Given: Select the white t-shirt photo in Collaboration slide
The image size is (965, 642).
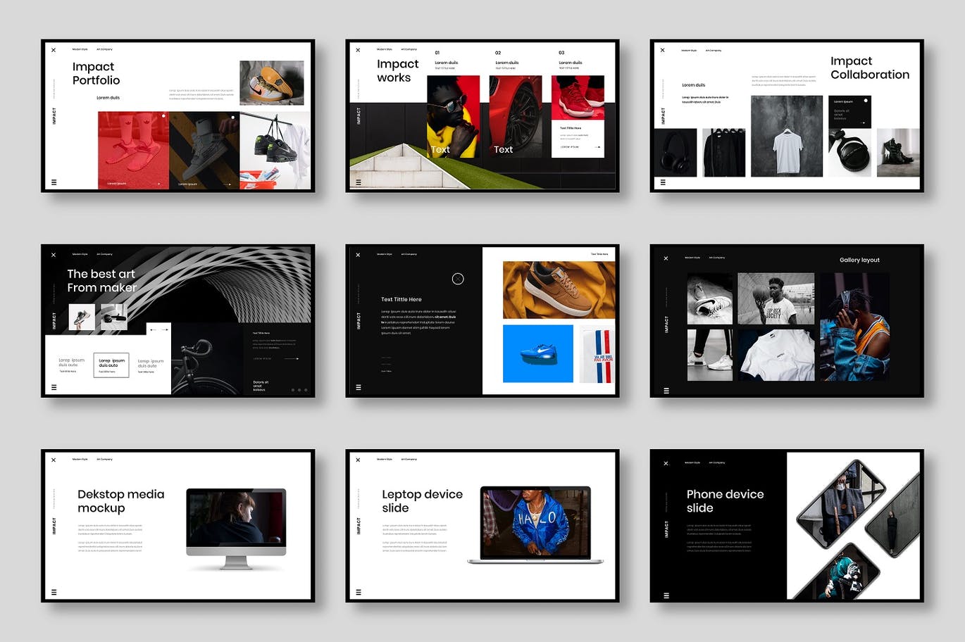Looking at the screenshot, I should coord(786,137).
